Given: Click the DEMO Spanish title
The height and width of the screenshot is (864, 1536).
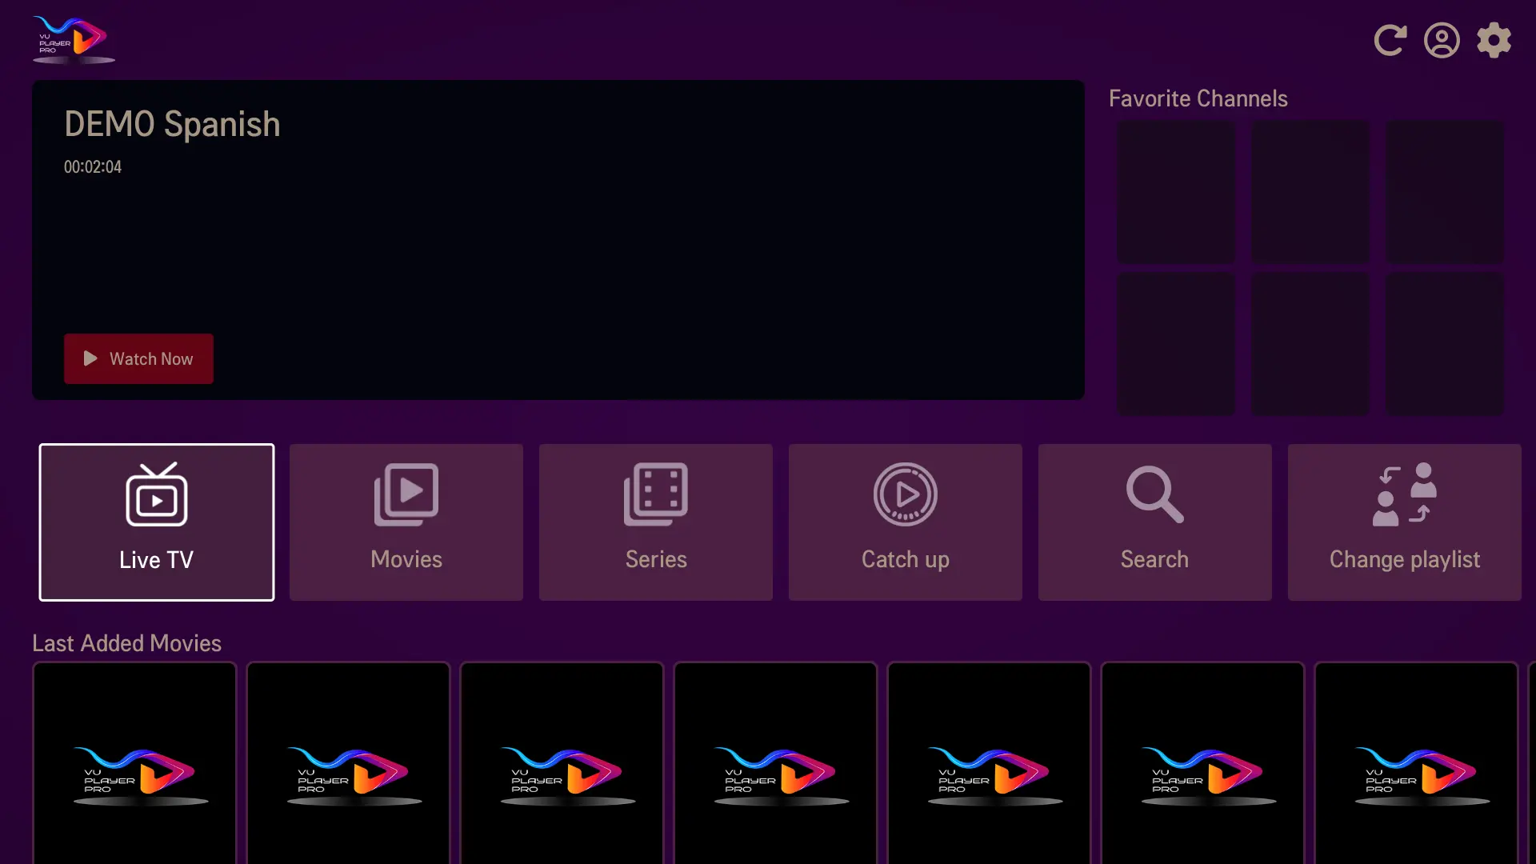Looking at the screenshot, I should coord(172,125).
